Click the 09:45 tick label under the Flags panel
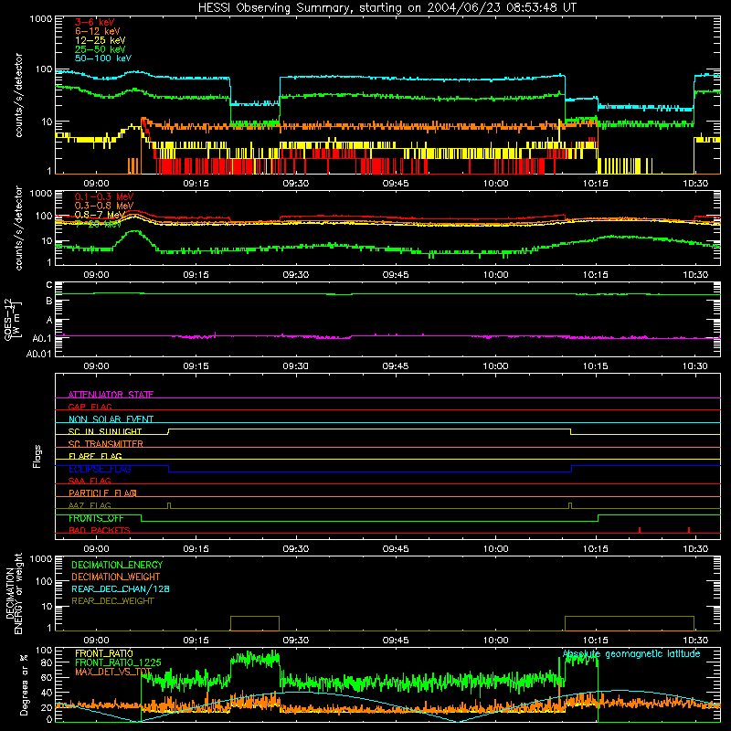731x731 pixels. 396,549
